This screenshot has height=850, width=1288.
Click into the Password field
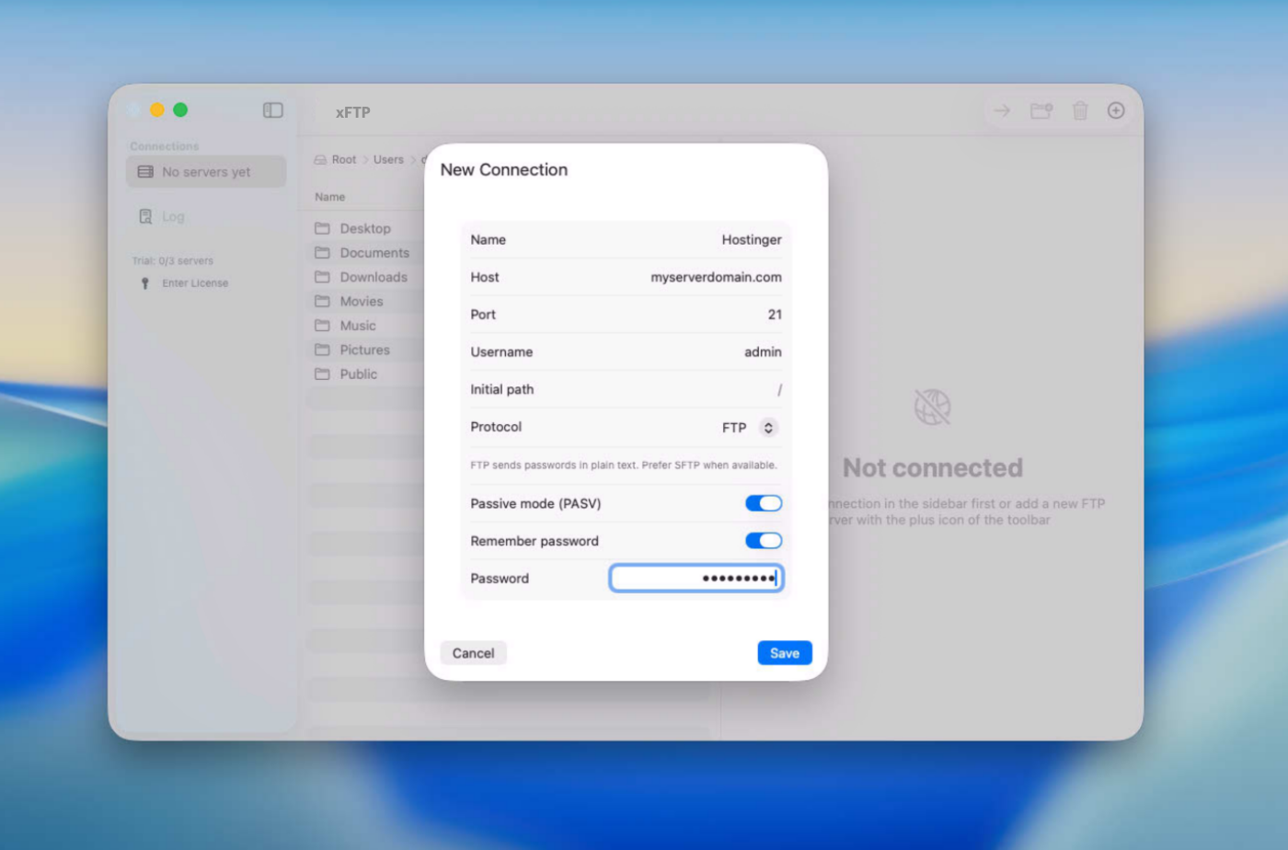pos(696,579)
